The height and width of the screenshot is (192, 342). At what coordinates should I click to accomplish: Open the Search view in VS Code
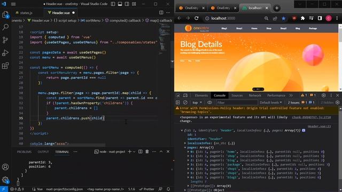(5, 27)
